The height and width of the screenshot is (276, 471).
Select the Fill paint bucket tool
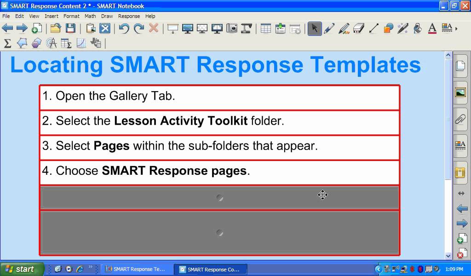(x=418, y=29)
